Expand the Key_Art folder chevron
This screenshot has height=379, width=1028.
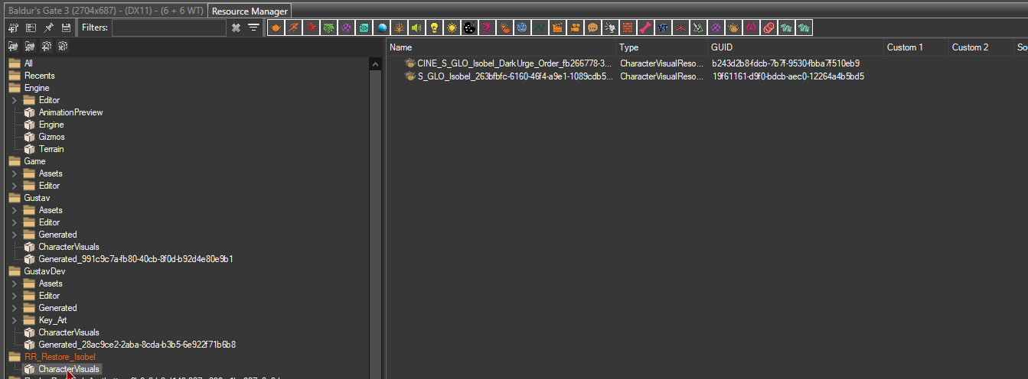tap(14, 320)
